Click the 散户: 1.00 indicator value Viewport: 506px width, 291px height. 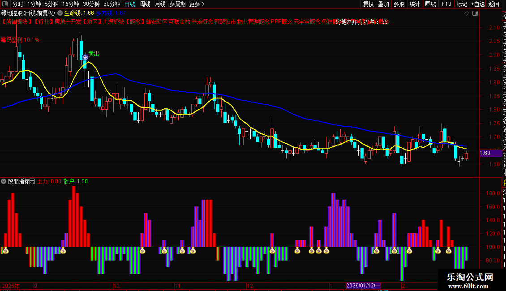[x=76, y=181]
